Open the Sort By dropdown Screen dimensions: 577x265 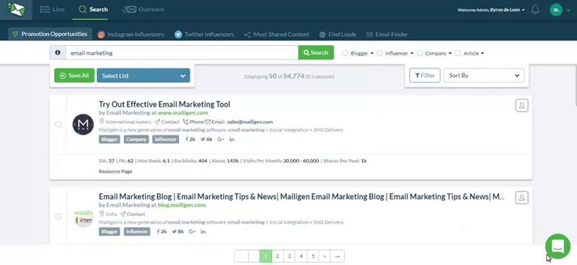[x=484, y=76]
